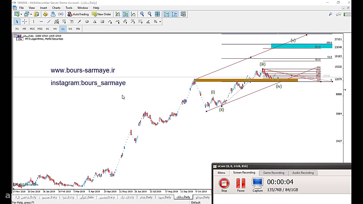Viewport: 363px width, 204px height.
Task: Switch to M1 timeframe
Action: 17,29
